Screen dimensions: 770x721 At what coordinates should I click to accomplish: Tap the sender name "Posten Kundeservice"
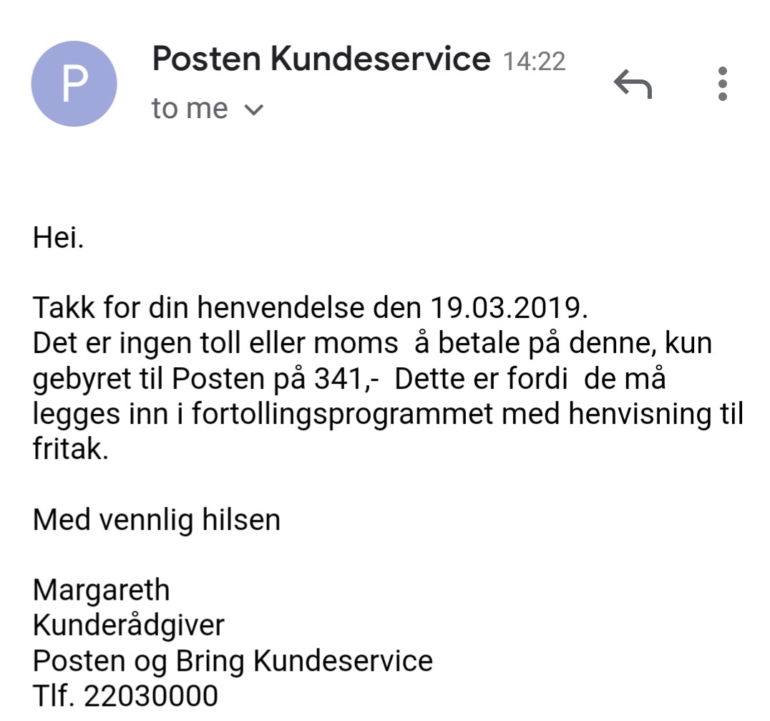click(321, 59)
